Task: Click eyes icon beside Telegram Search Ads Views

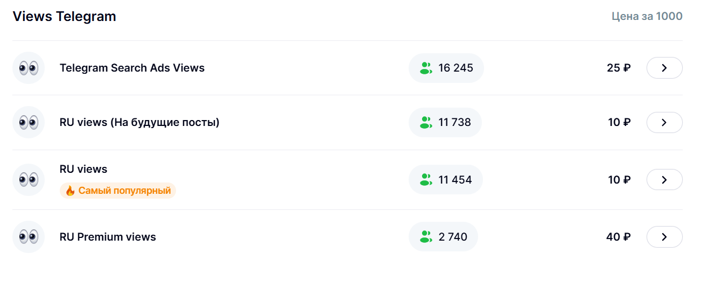Action: click(29, 68)
